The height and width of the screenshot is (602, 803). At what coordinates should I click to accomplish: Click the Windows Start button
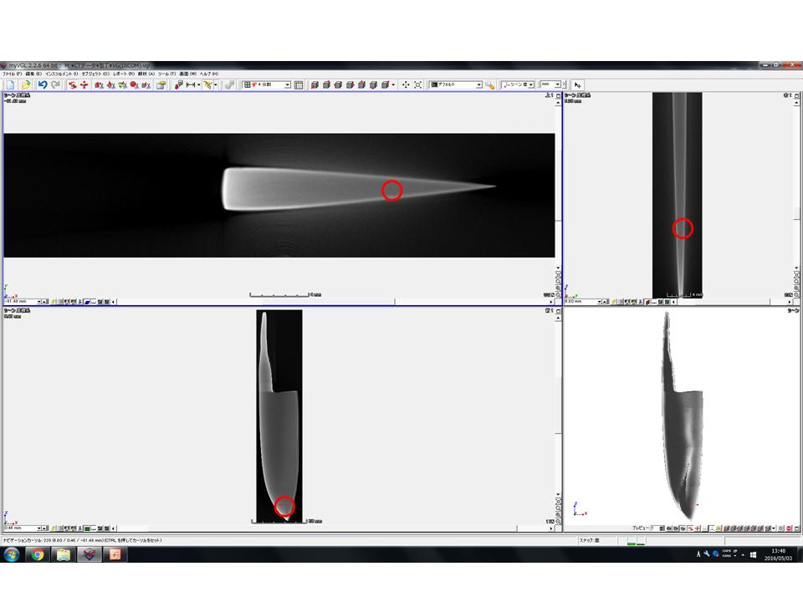[11, 554]
